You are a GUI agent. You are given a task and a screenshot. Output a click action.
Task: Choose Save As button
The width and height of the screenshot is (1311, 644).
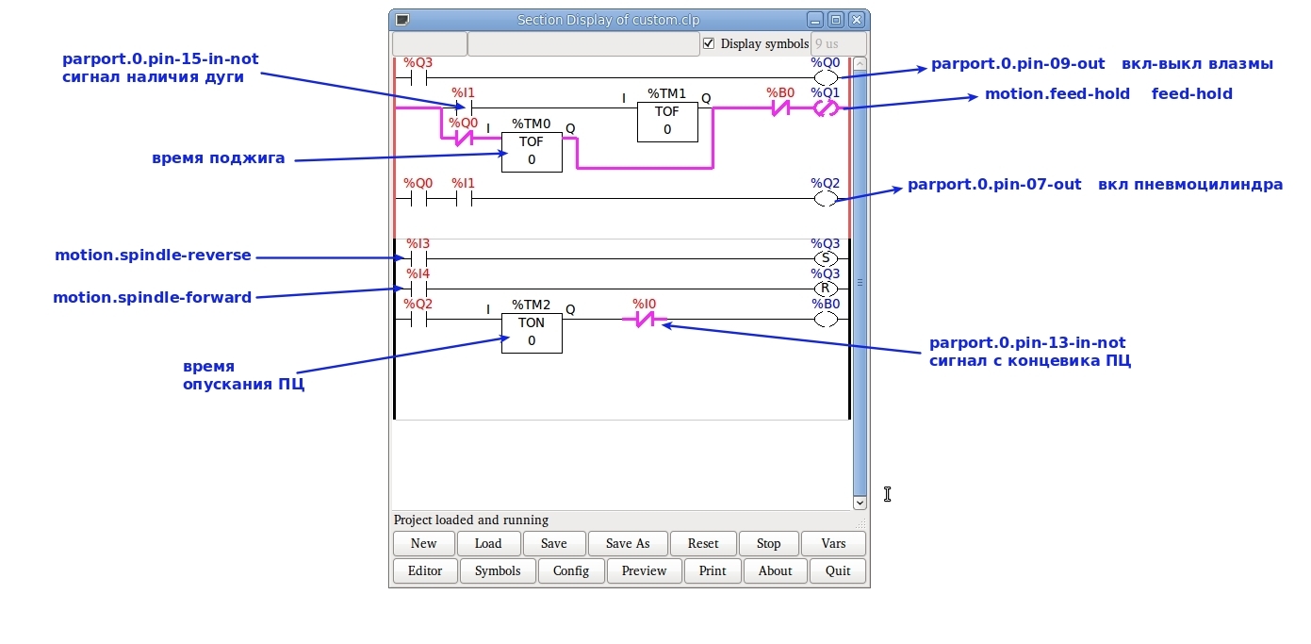point(628,543)
